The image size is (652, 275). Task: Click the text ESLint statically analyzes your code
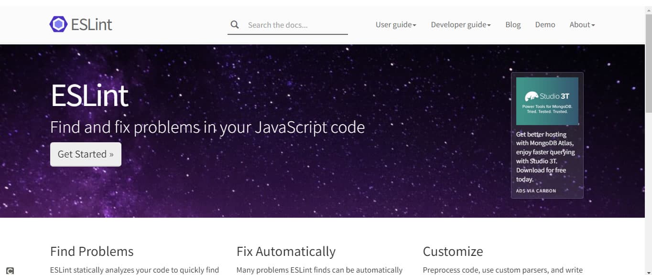(134, 270)
